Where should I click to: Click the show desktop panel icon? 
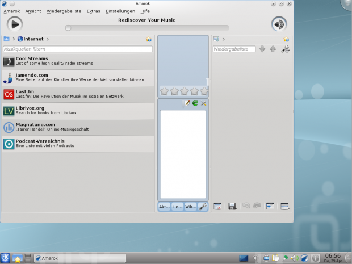point(244,258)
